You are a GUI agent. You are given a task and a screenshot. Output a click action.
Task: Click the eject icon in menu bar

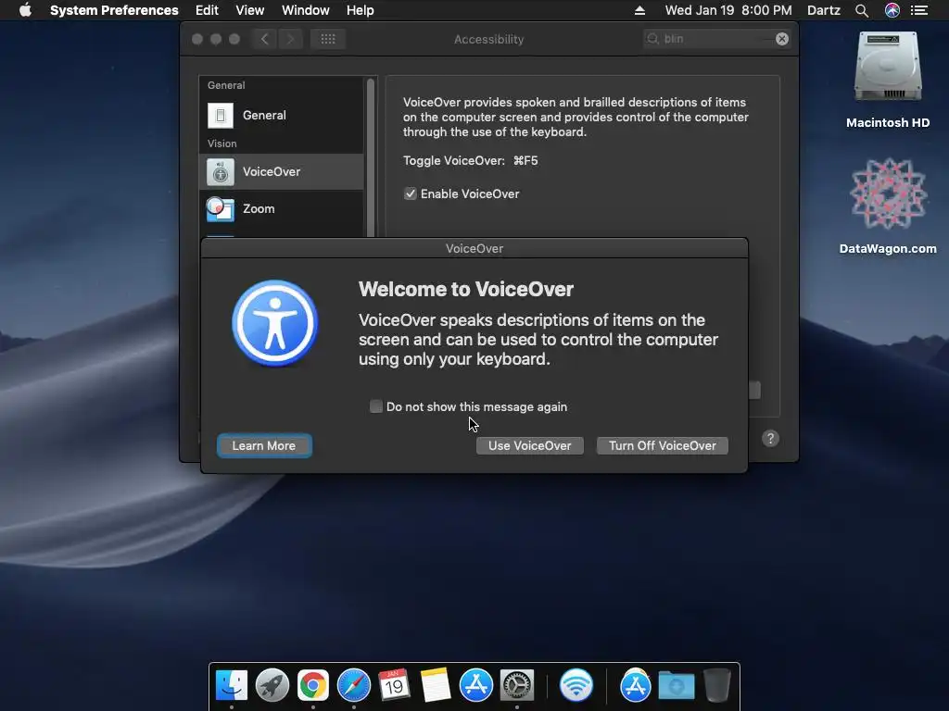639,10
